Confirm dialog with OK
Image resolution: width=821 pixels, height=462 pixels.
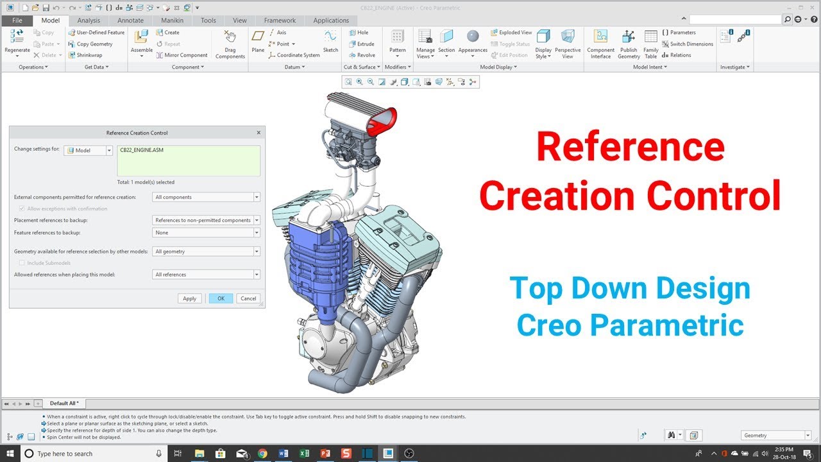pyautogui.click(x=221, y=298)
